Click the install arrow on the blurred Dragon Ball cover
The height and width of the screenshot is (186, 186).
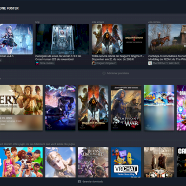pos(148,126)
